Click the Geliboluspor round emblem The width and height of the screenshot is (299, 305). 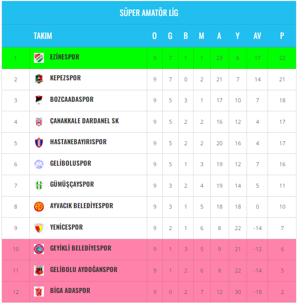click(x=39, y=164)
